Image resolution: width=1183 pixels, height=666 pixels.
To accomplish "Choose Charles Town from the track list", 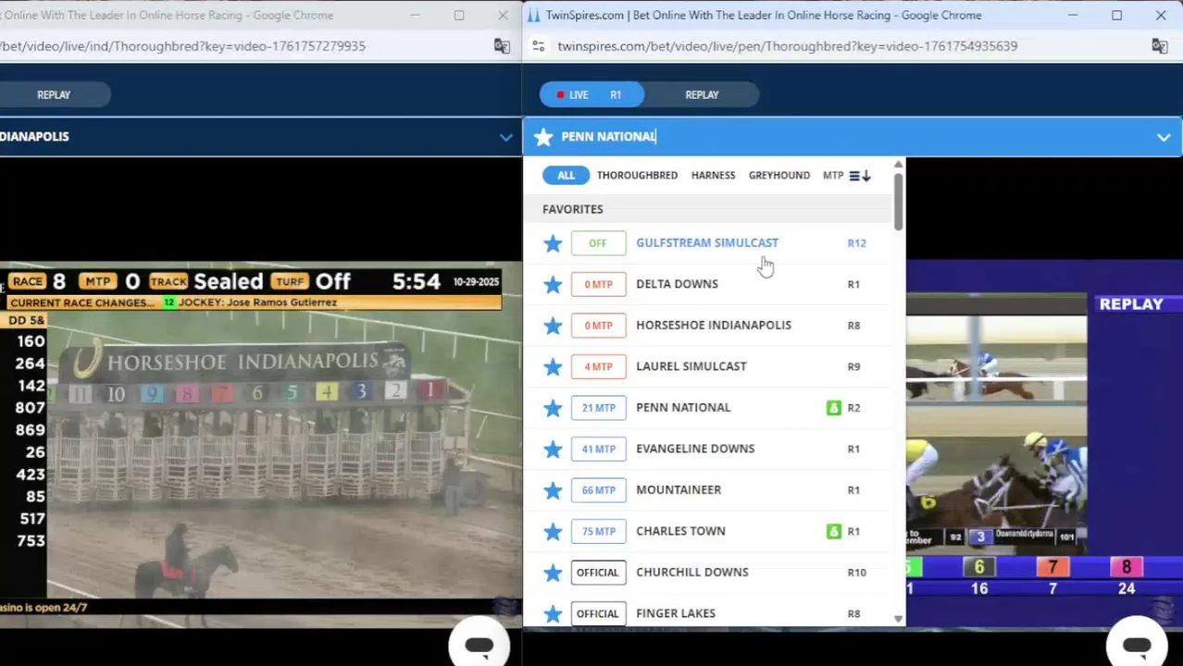I will coord(680,531).
